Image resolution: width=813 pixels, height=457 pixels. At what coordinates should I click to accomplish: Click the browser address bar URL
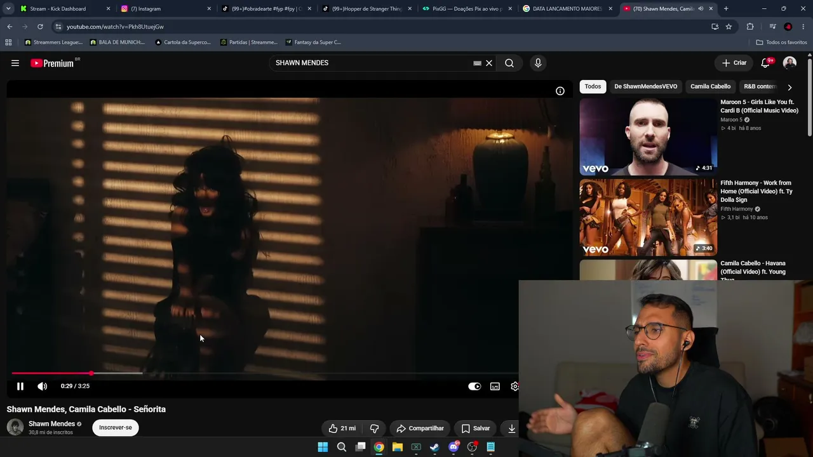(x=115, y=27)
